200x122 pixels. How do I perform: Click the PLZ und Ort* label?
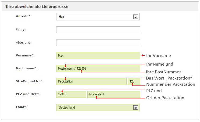[x=27, y=94]
